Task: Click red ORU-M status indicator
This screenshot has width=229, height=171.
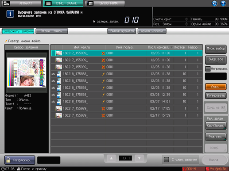Action: (193, 169)
